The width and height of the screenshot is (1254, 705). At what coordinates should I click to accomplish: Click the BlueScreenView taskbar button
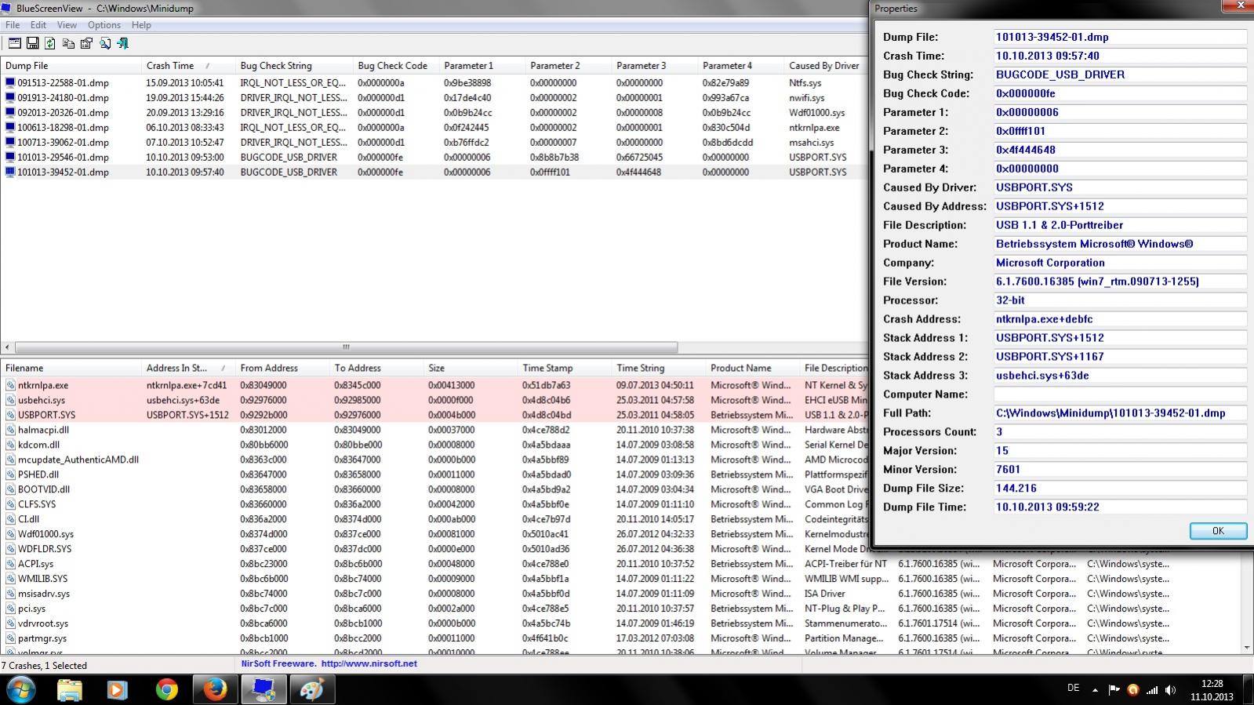click(263, 689)
